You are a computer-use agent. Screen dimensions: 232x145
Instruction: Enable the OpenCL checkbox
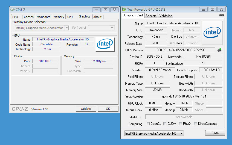(148, 124)
